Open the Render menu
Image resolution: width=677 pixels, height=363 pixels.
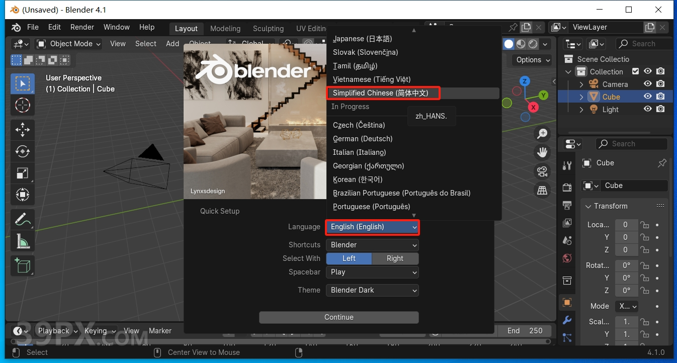click(82, 27)
